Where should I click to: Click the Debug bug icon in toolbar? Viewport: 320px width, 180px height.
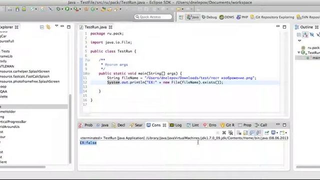(58, 9)
